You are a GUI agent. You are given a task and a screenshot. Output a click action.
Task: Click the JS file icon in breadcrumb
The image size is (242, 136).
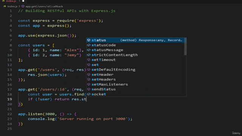click(5, 6)
